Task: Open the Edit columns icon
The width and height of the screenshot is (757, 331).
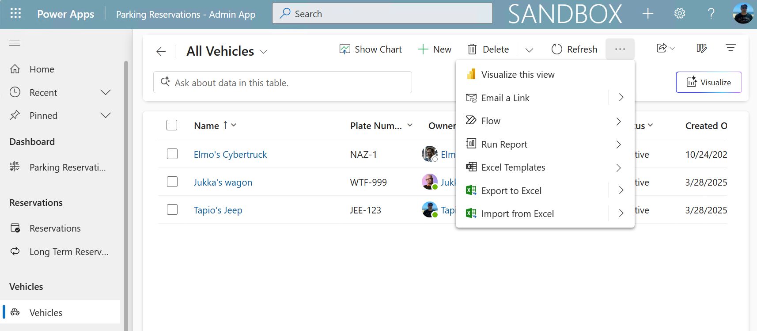Action: coord(702,48)
